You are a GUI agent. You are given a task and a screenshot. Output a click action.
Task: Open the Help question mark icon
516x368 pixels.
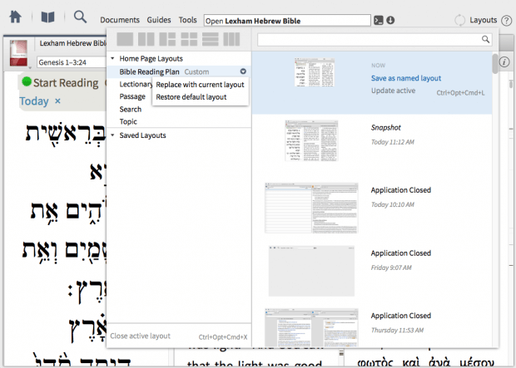click(x=507, y=20)
